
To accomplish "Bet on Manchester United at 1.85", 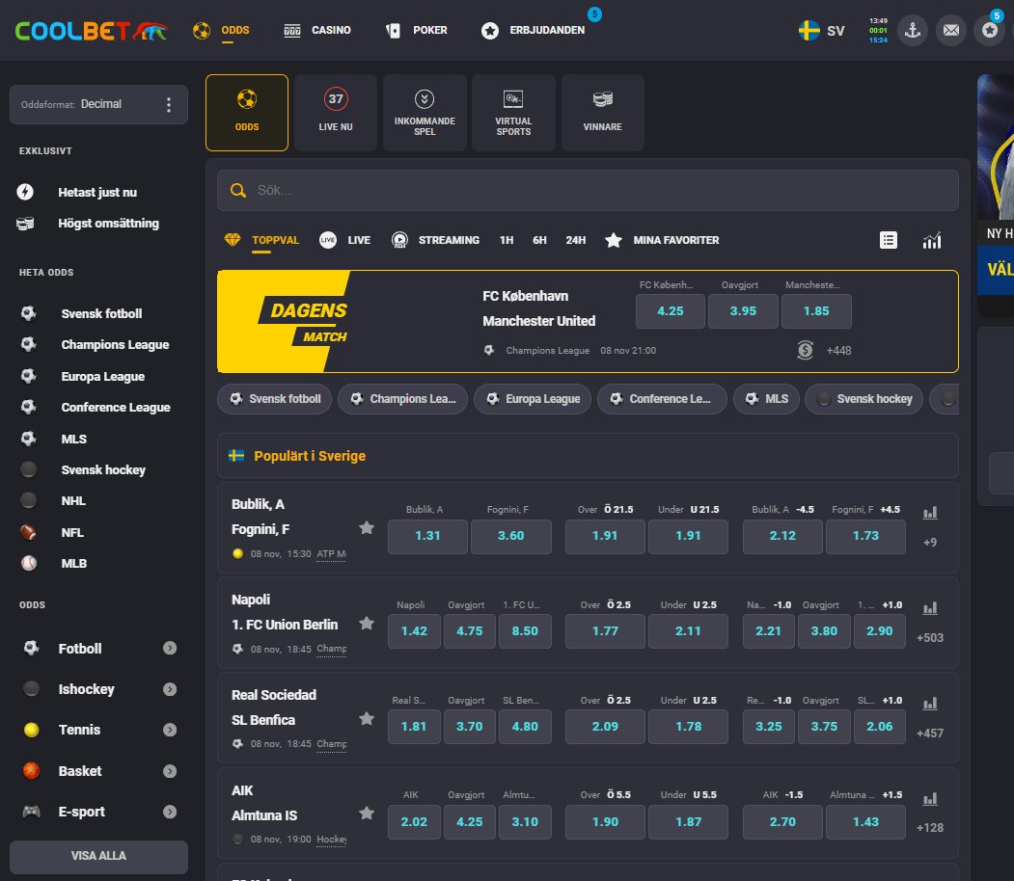I will (x=816, y=311).
